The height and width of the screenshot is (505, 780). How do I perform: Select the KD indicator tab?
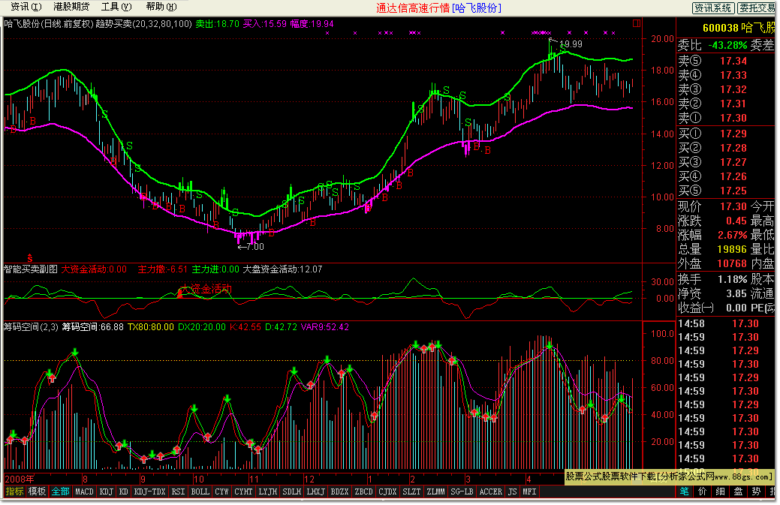124,491
